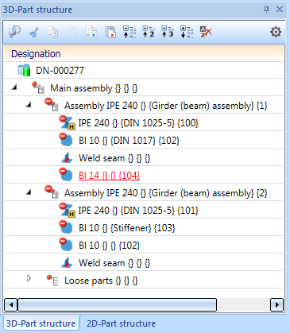The image size is (290, 333).
Task: Click the scissors cut icon
Action: 34,32
